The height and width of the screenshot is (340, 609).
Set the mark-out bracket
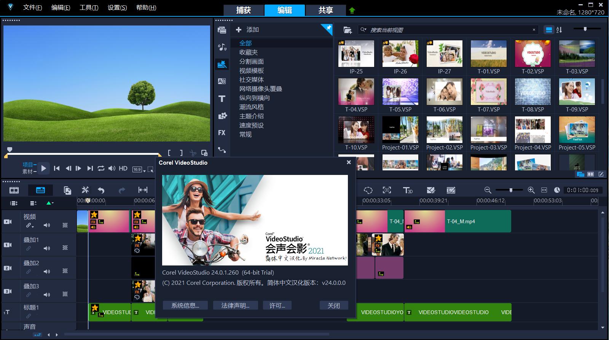[181, 153]
